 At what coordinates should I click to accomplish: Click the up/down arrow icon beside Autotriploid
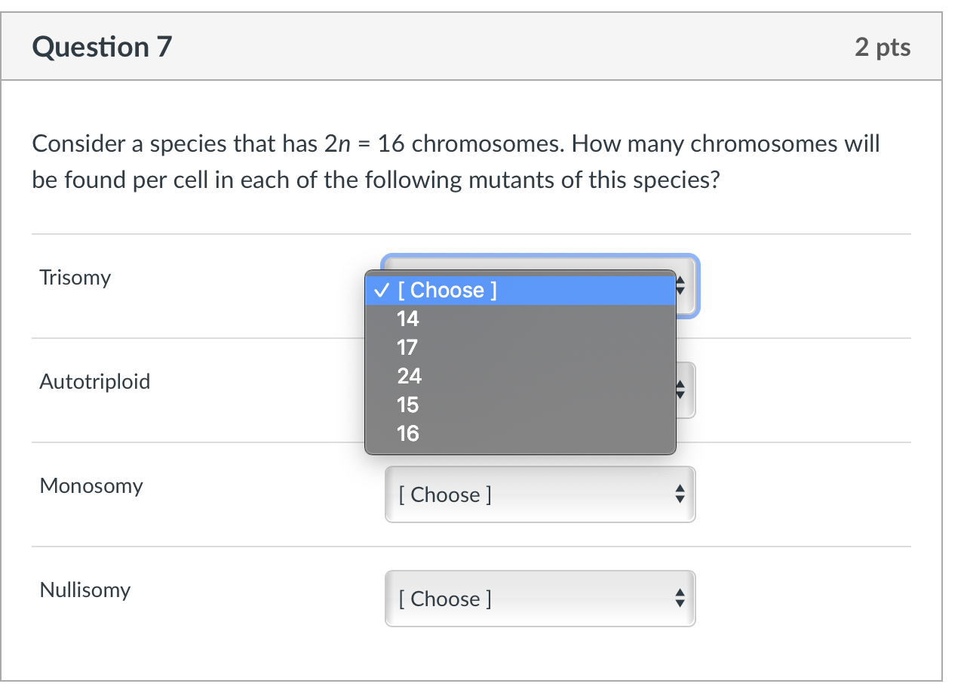point(680,390)
